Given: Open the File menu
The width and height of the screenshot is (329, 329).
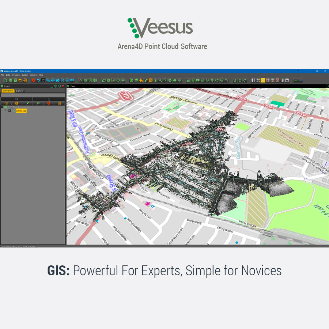Looking at the screenshot, I should click(x=3, y=75).
